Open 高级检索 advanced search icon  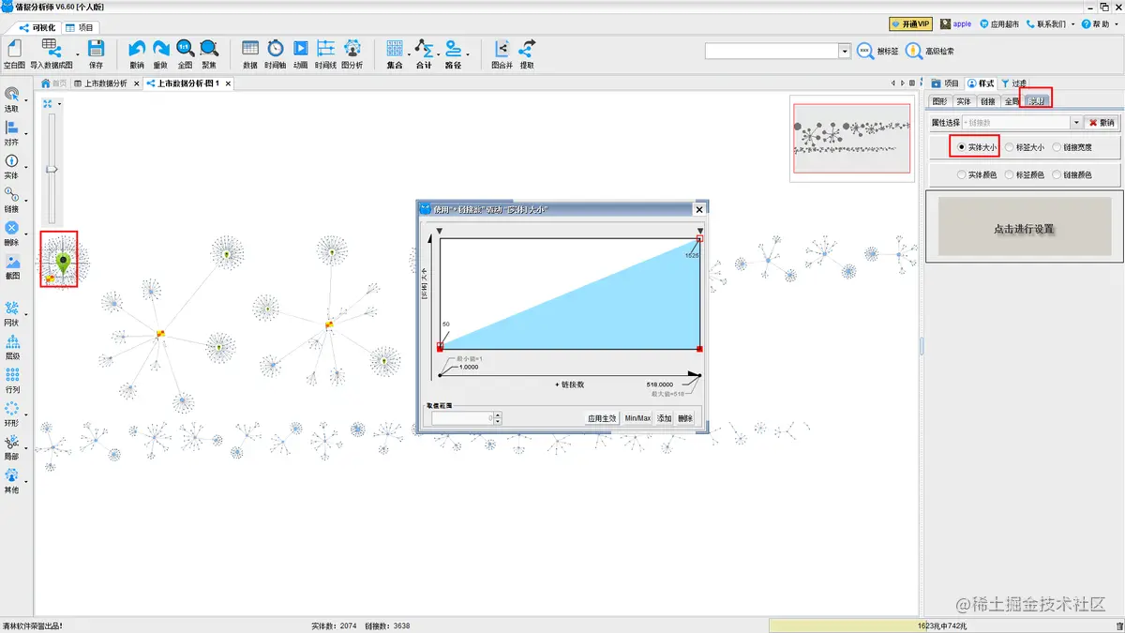click(x=913, y=51)
